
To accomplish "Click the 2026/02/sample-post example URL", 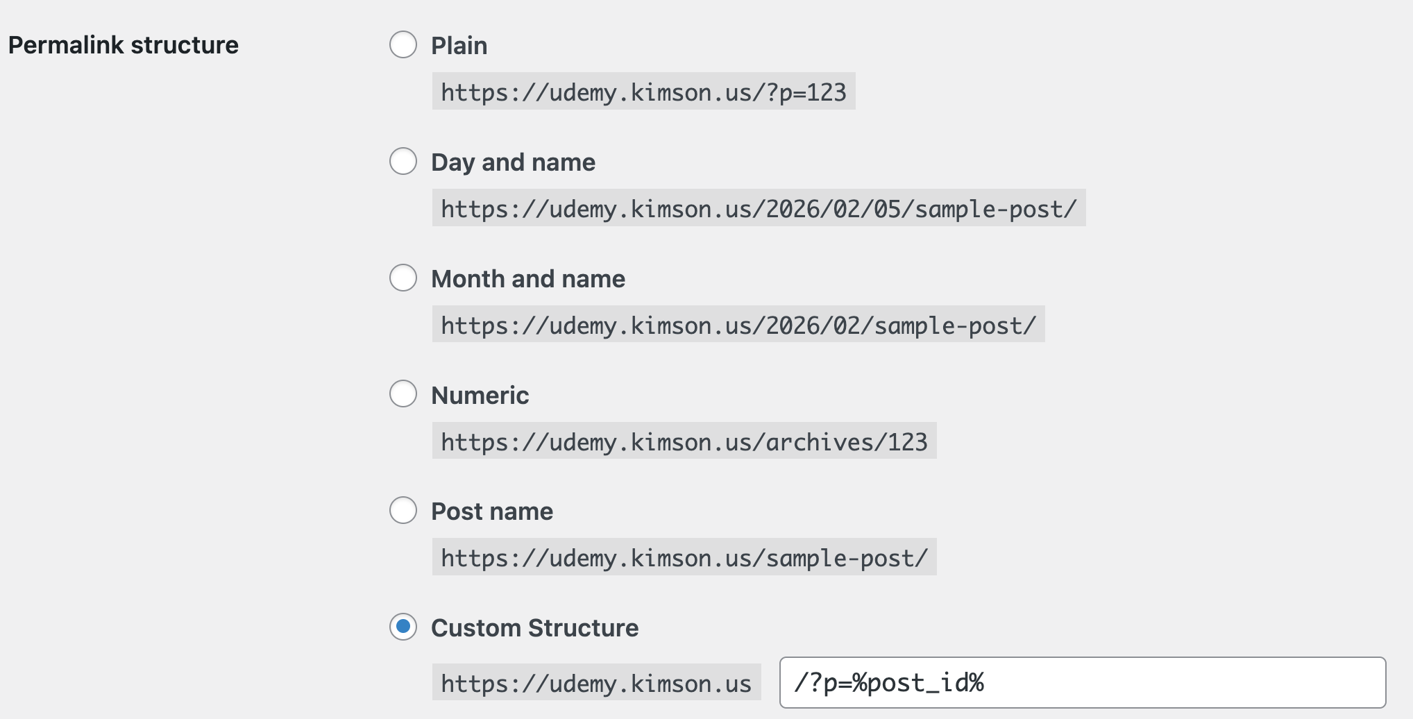I will [x=738, y=325].
